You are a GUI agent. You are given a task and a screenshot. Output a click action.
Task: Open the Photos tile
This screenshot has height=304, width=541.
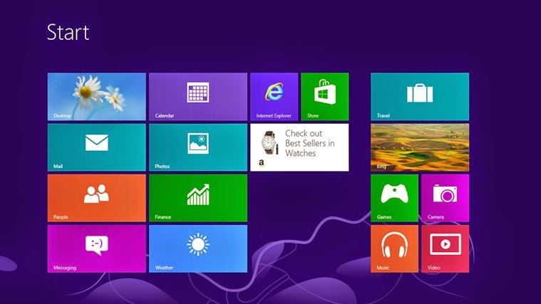click(198, 147)
